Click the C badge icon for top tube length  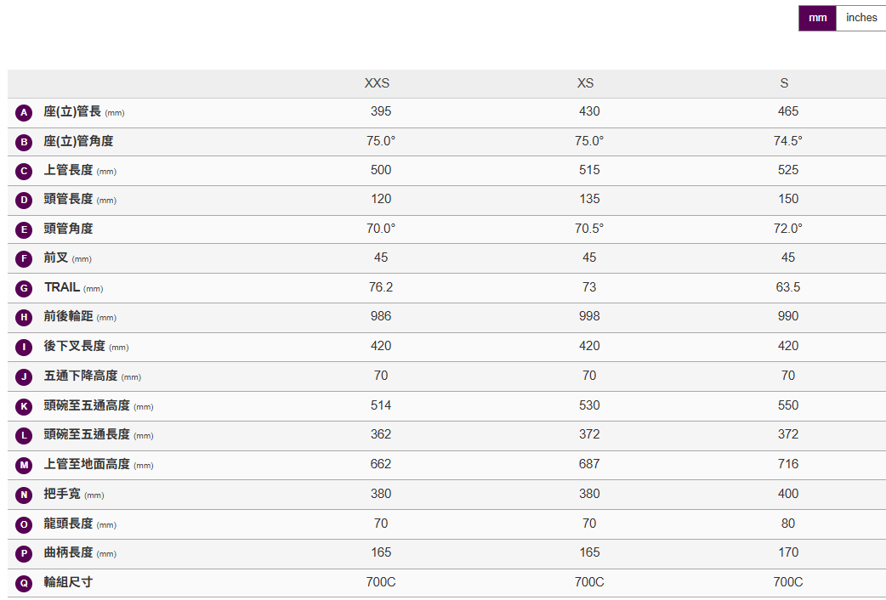[x=24, y=171]
